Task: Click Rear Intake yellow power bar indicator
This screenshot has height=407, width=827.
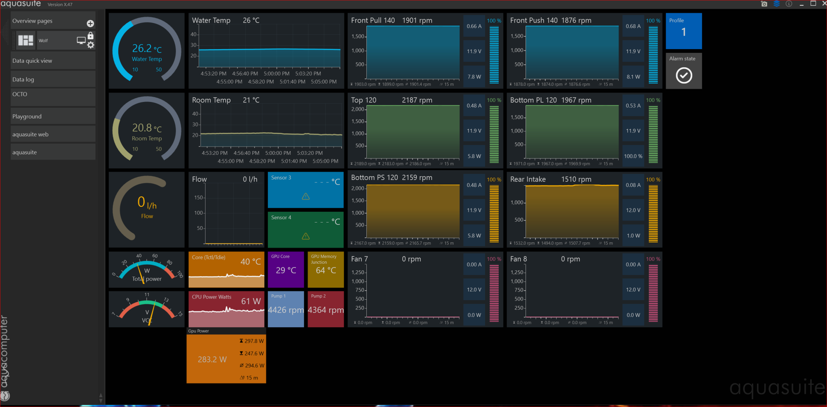Action: [x=653, y=214]
